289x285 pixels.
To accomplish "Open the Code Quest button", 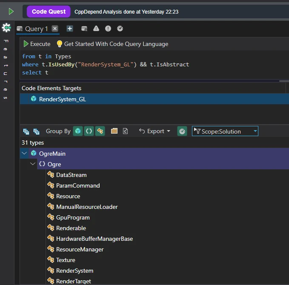I will 49,11.
